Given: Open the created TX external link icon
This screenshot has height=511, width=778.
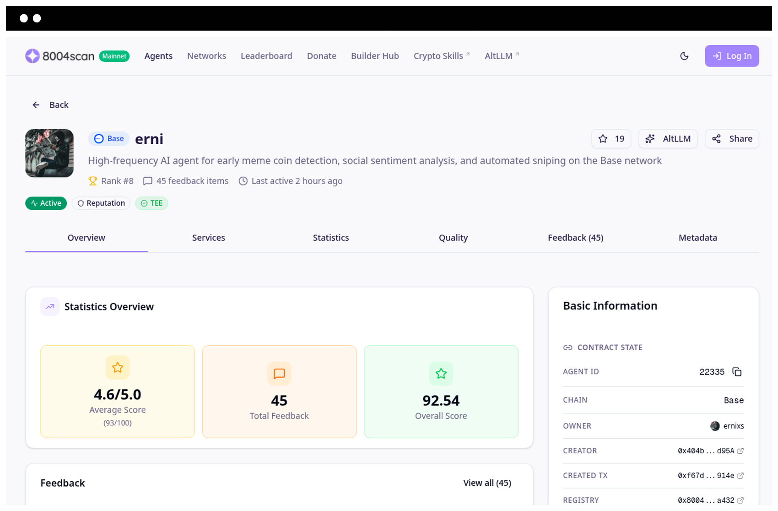Looking at the screenshot, I should point(740,476).
